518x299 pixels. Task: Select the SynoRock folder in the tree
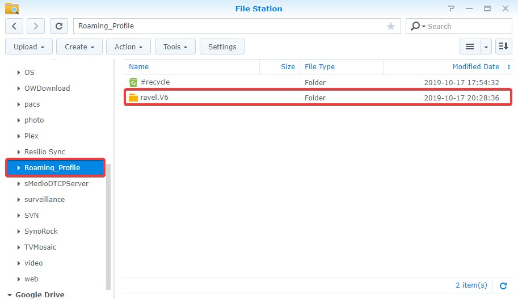coord(41,231)
